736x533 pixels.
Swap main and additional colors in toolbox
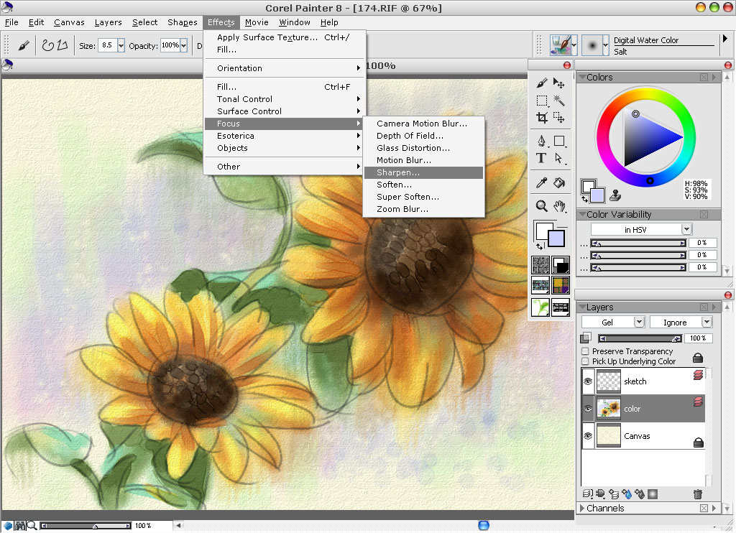point(540,246)
